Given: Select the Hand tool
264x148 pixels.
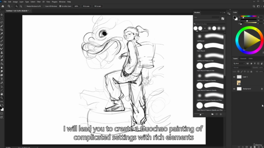Looking at the screenshot, I should 2,94.
